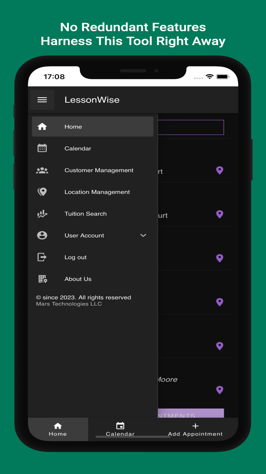Viewport: 266px width, 474px height.
Task: Open Home in the side drawer
Action: (x=93, y=127)
